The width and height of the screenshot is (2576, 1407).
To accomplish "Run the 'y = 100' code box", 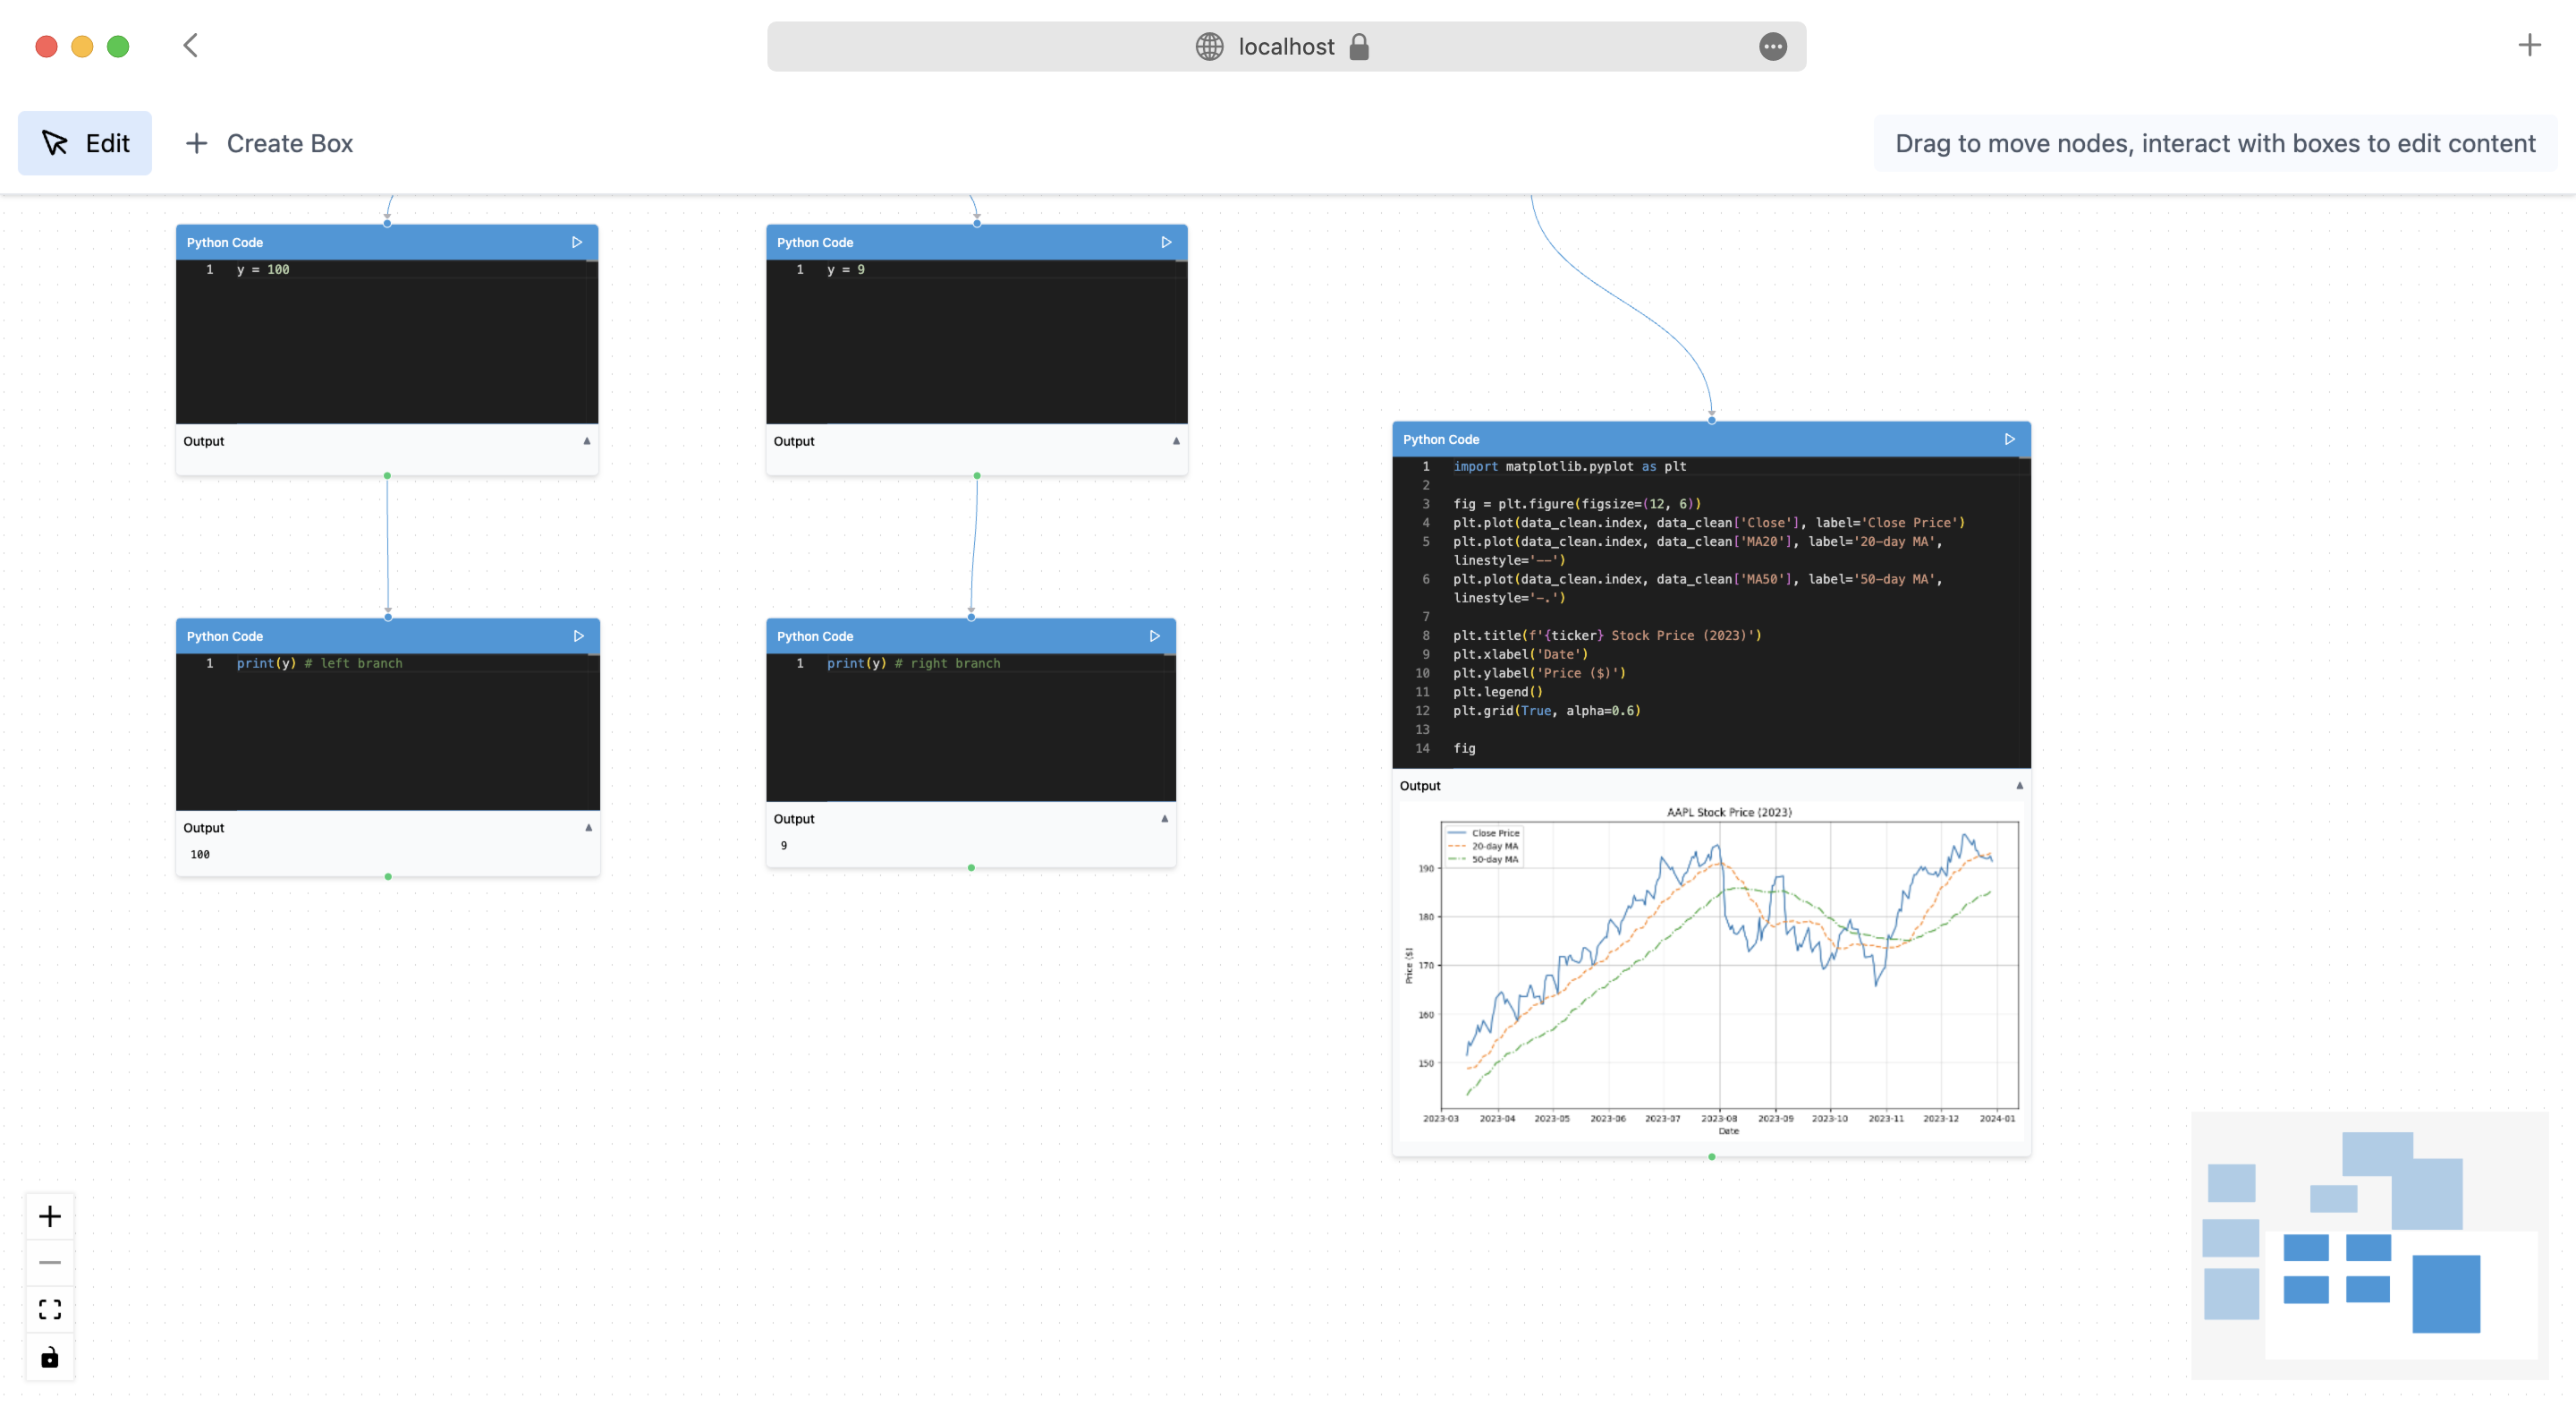I will tap(577, 243).
